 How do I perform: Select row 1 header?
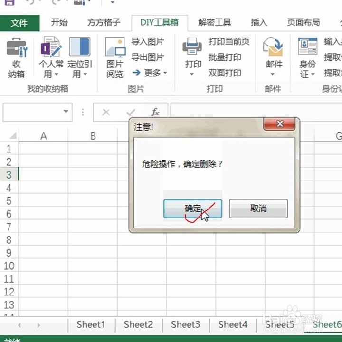(9, 149)
